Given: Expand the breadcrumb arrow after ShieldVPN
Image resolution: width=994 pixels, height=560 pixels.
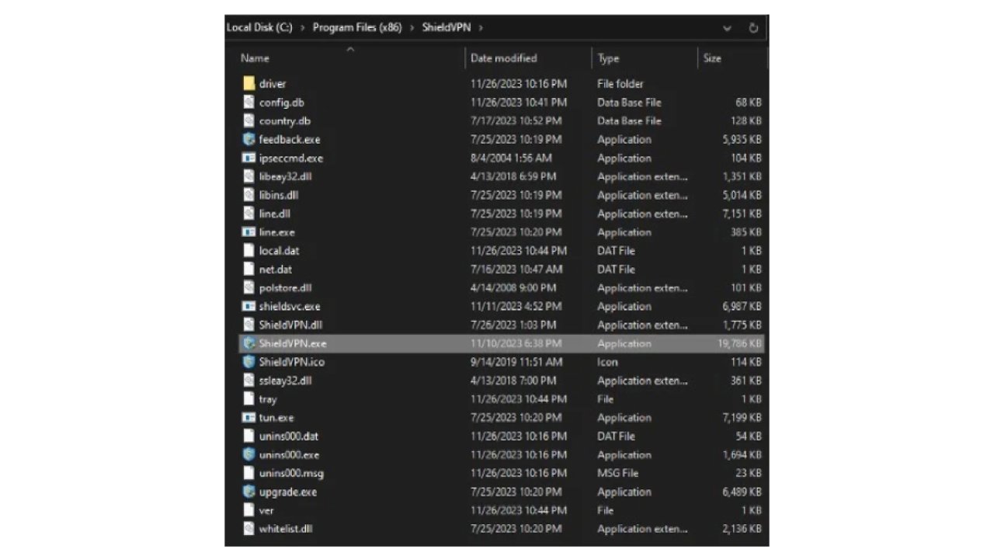Looking at the screenshot, I should [481, 27].
